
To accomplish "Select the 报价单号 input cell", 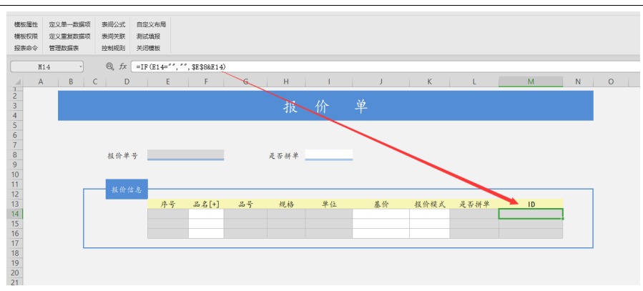I will point(185,154).
